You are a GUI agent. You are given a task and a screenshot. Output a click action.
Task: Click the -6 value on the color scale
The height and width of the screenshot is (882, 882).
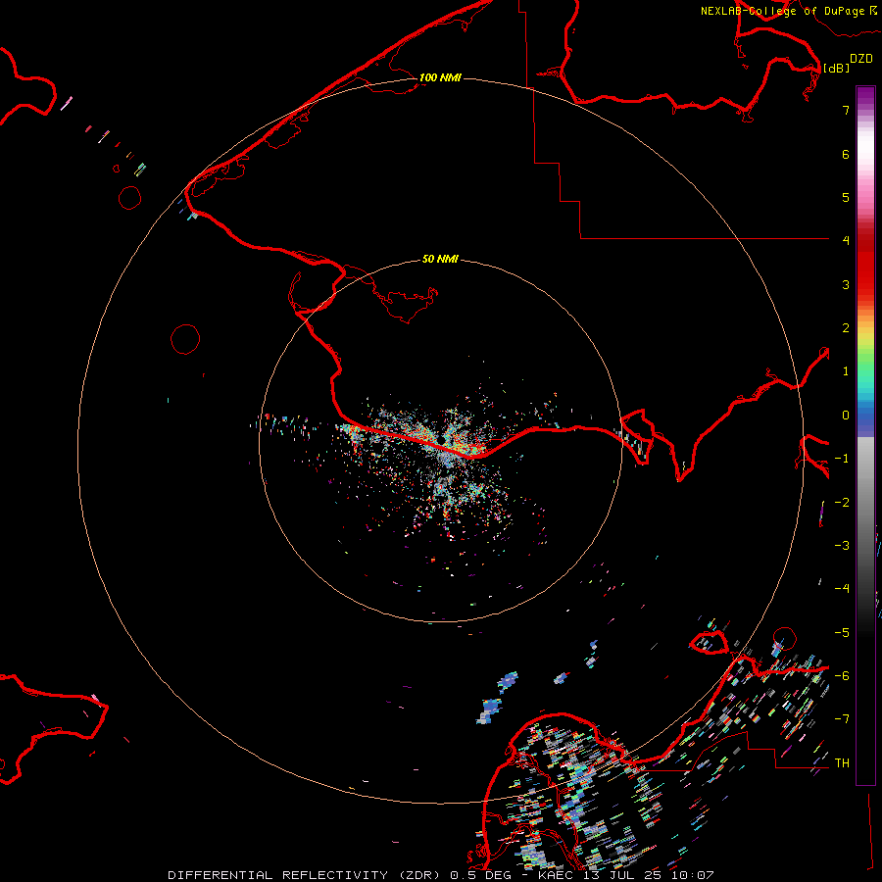[842, 676]
